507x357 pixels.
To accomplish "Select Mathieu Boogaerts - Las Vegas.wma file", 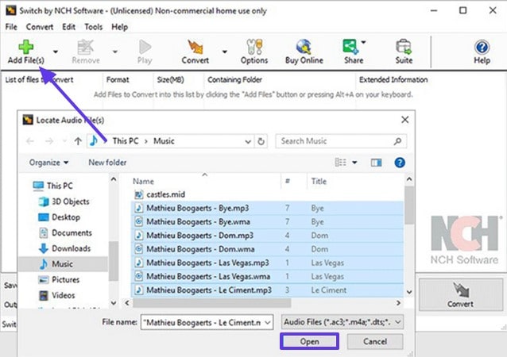I will (x=267, y=277).
